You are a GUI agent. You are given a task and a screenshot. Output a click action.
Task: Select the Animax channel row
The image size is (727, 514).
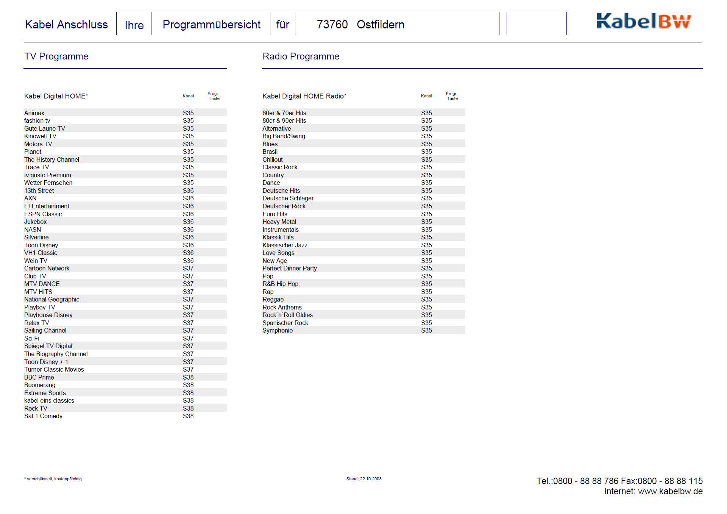[34, 113]
